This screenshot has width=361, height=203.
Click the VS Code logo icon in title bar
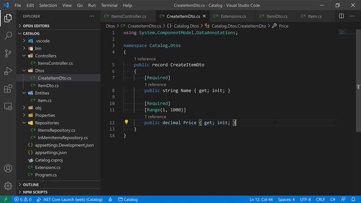click(x=6, y=5)
